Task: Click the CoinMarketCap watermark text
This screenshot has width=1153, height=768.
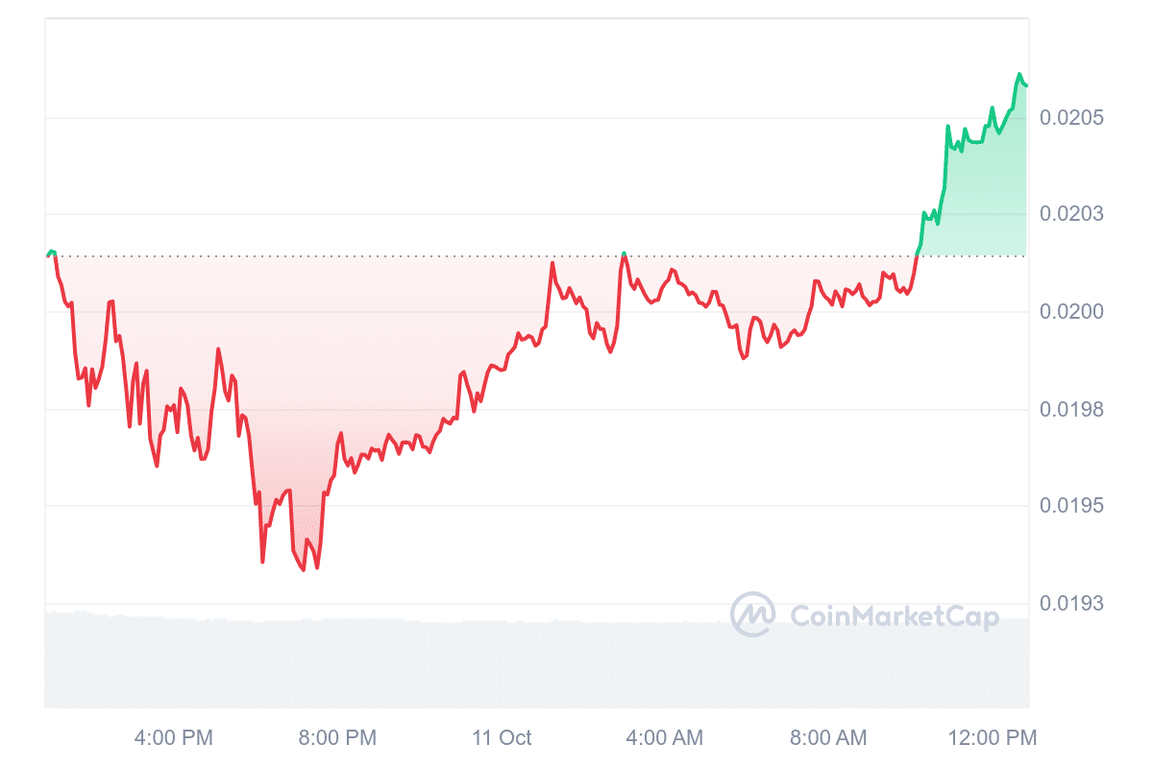Action: pyautogui.click(x=894, y=615)
